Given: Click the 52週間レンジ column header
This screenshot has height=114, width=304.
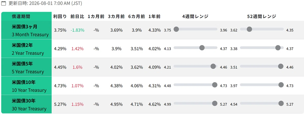Looking at the screenshot, I should 262,16.
